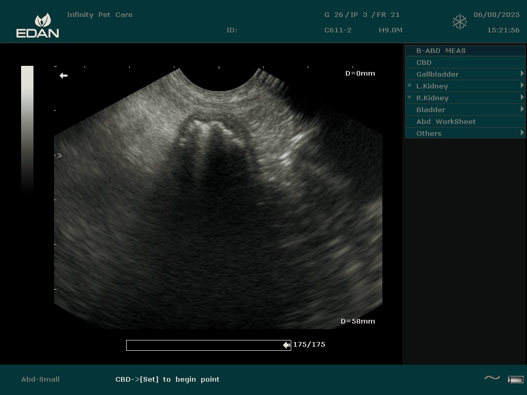
Task: Click the Abd-Small preset label
Action: [x=40, y=379]
